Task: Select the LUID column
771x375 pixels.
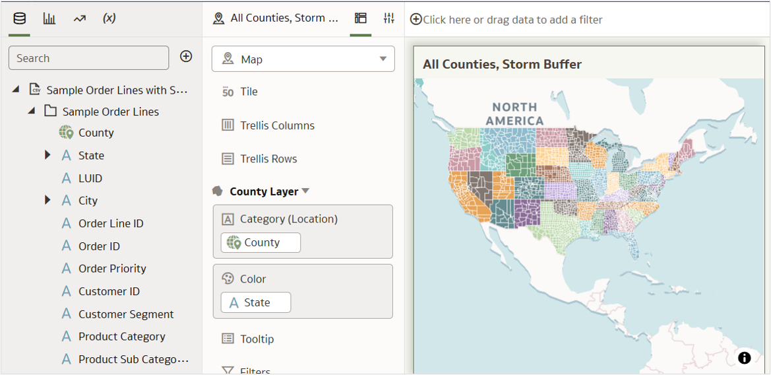Action: point(90,178)
